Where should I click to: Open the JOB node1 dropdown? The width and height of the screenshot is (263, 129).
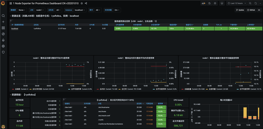(40, 10)
